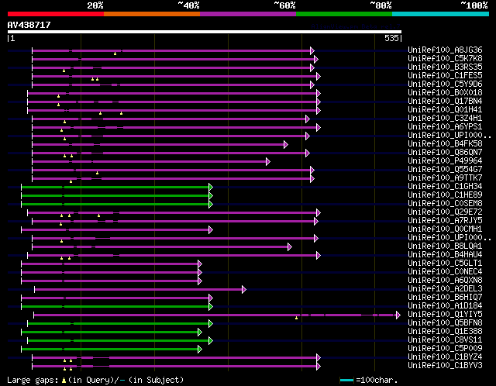Click the arrowhead ending the A6QXN8 alignment
The height and width of the screenshot is (386, 496).
pos(200,281)
